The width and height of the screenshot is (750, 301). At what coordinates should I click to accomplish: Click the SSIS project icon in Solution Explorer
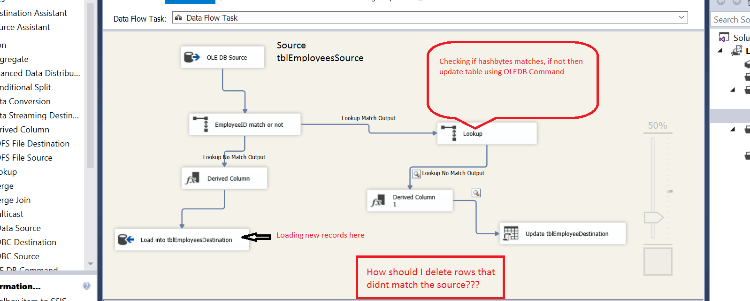tap(737, 51)
